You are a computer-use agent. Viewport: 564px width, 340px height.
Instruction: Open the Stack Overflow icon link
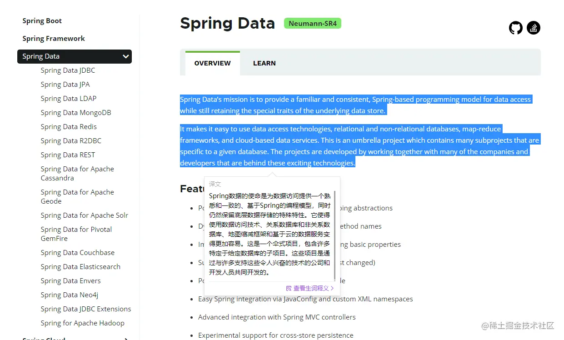tap(534, 28)
